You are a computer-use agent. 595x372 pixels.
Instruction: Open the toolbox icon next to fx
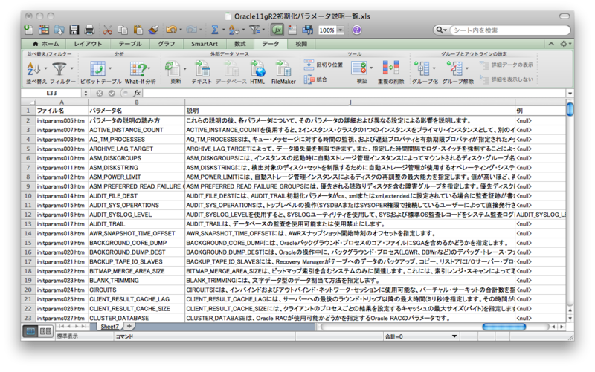pyautogui.click(x=292, y=30)
